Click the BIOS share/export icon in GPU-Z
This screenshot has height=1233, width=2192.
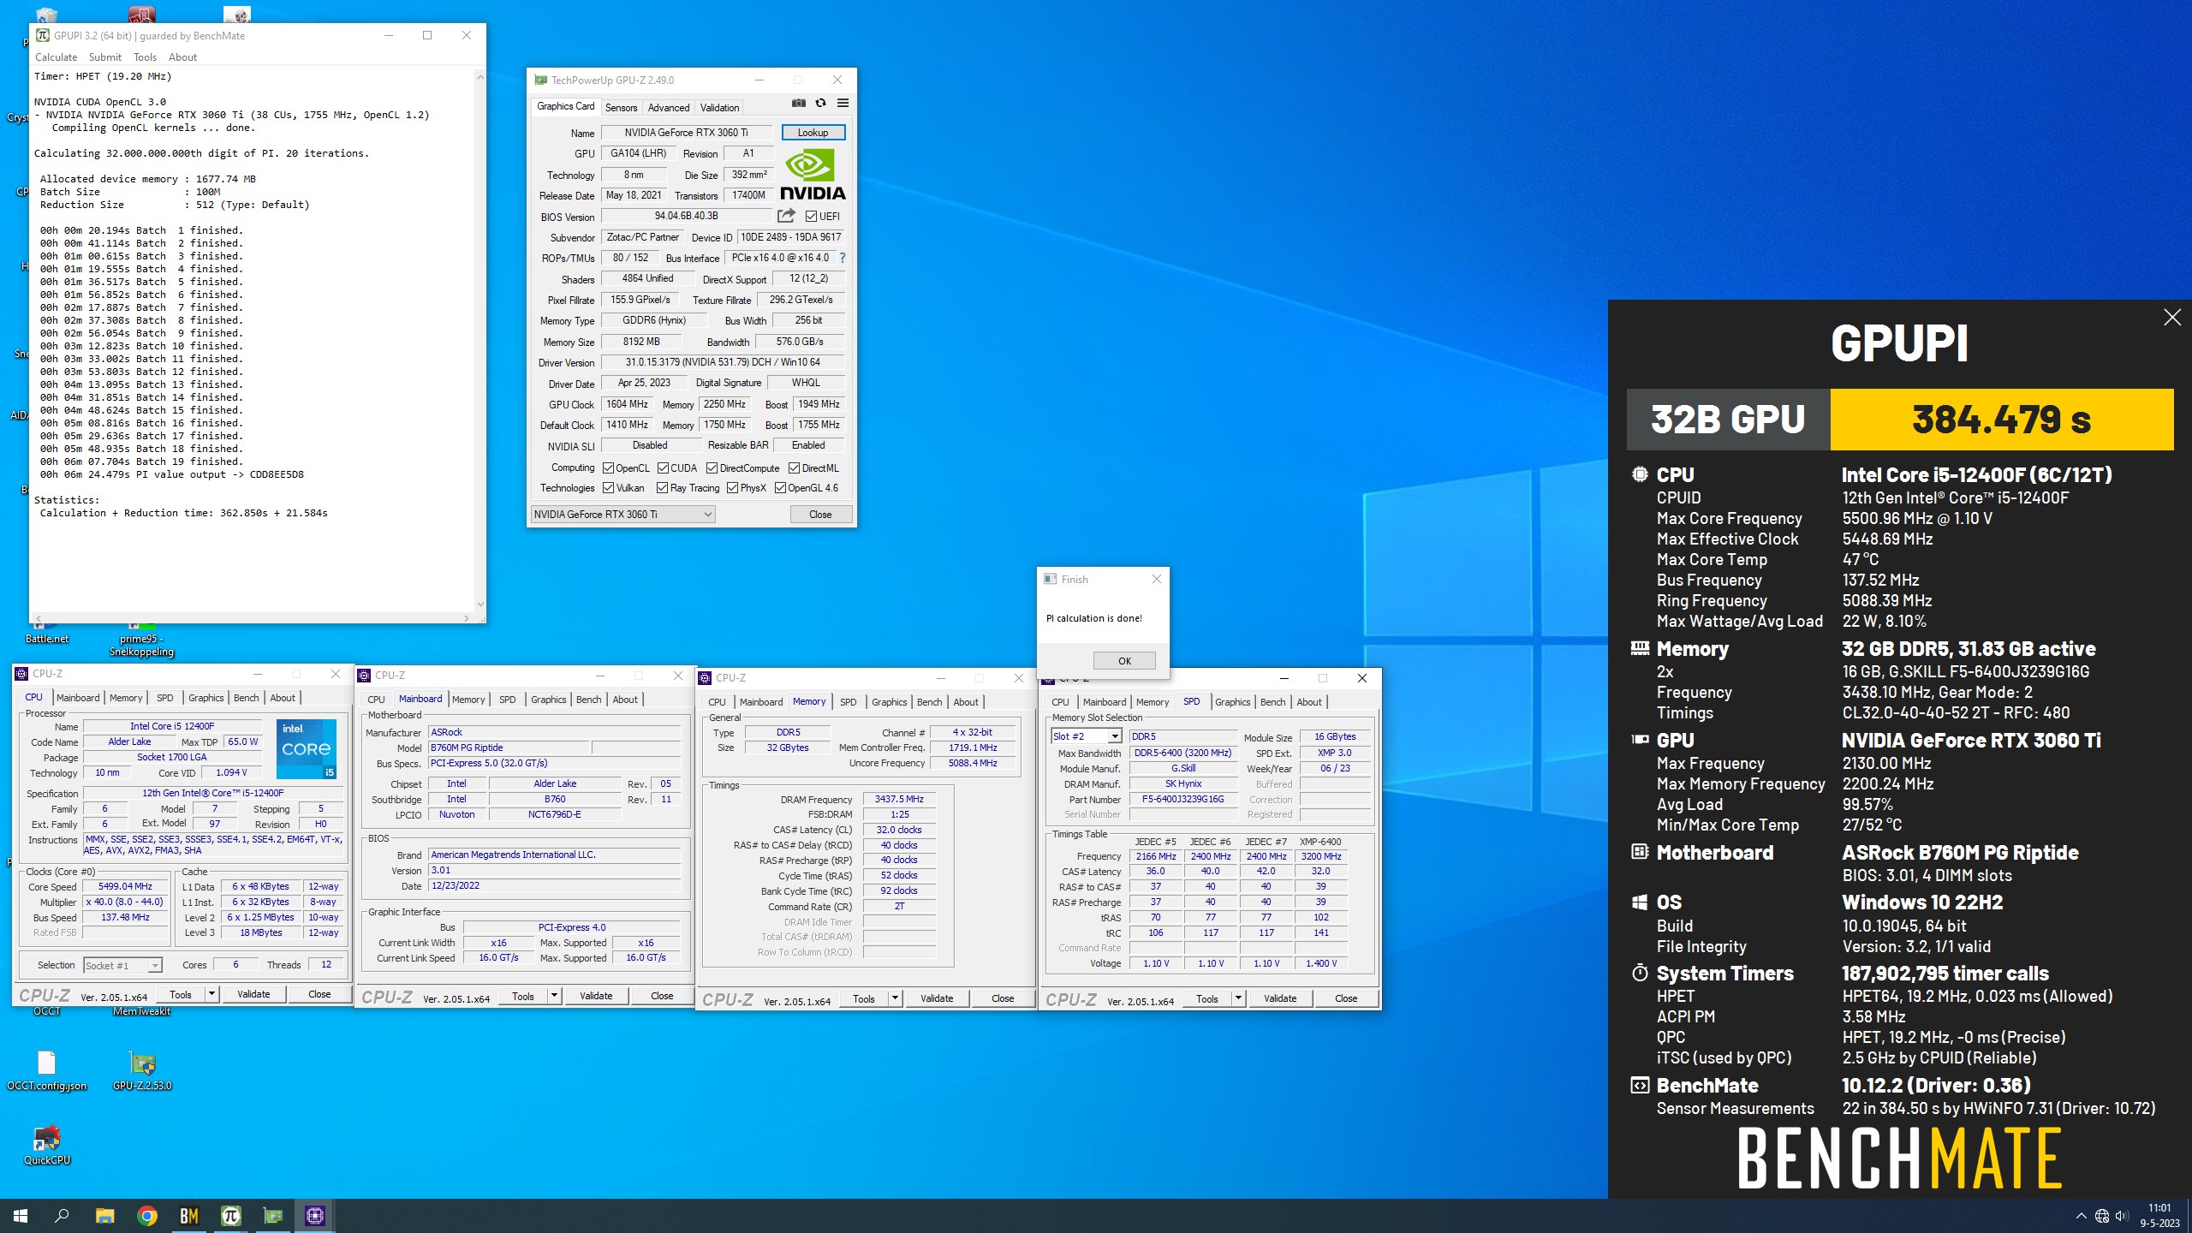click(x=786, y=216)
